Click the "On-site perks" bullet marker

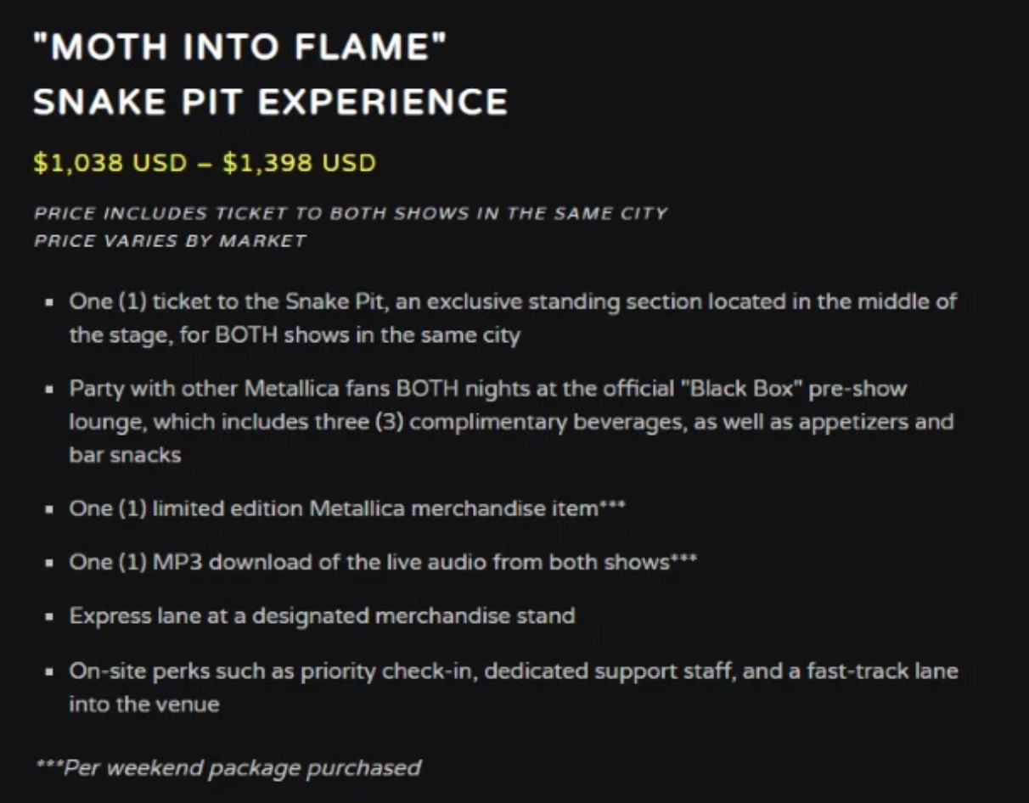[50, 671]
